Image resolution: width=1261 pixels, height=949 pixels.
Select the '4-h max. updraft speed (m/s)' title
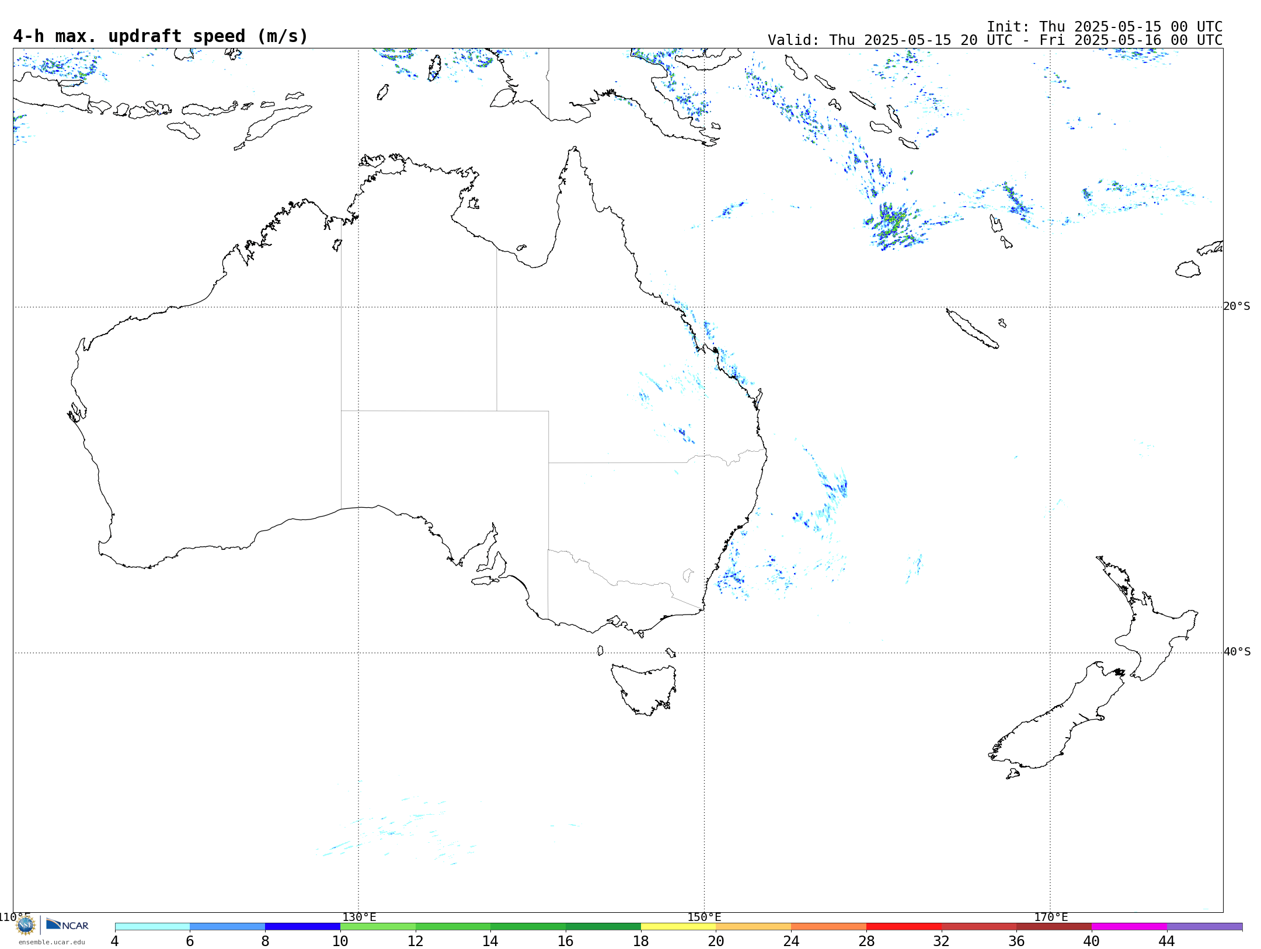click(161, 36)
